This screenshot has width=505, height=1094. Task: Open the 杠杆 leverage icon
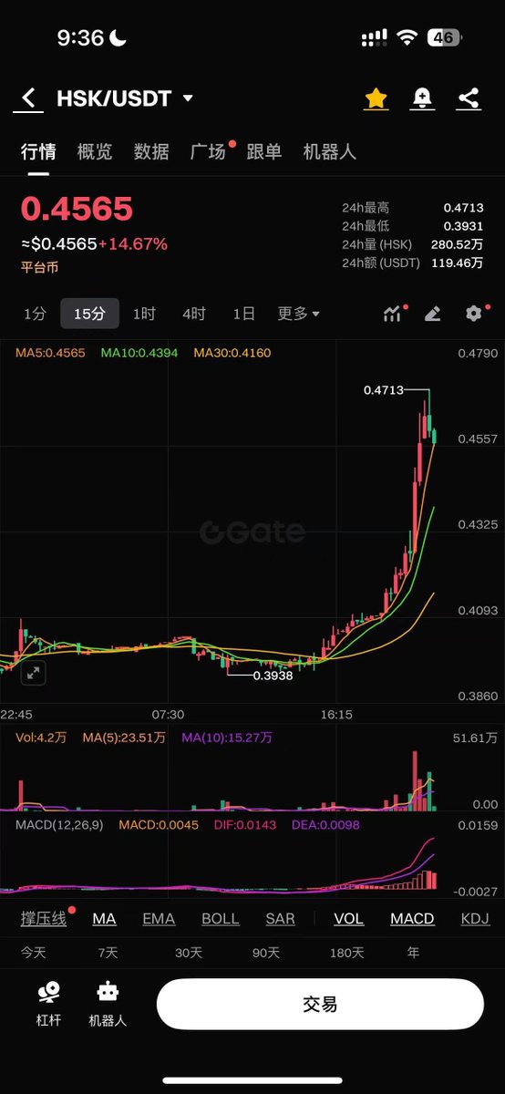(x=48, y=1003)
